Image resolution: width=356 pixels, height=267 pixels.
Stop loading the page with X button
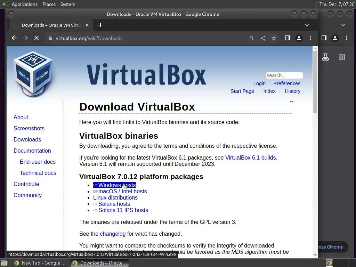(36, 38)
